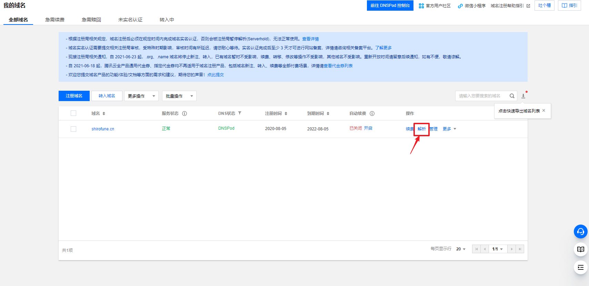
Task: Click the search magnifier icon
Action: click(x=512, y=96)
